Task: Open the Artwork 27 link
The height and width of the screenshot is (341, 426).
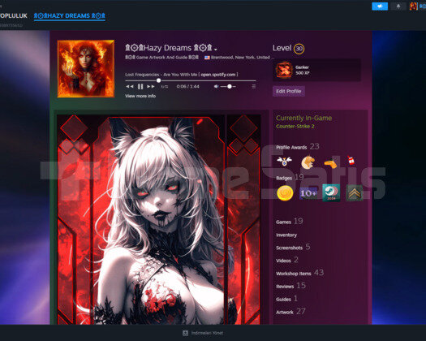Action: (290, 312)
